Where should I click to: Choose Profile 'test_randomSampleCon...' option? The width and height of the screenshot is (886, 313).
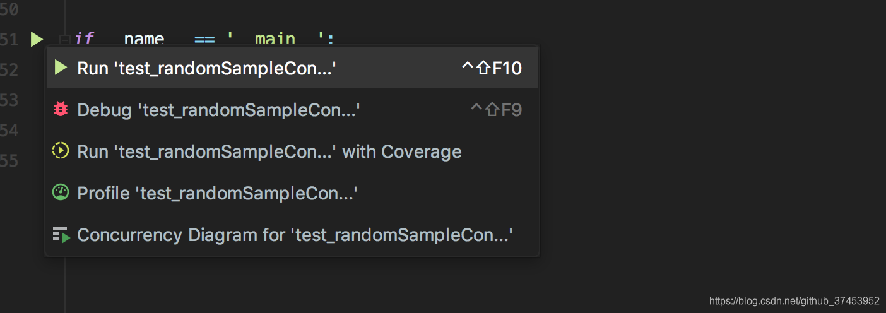[x=292, y=192]
